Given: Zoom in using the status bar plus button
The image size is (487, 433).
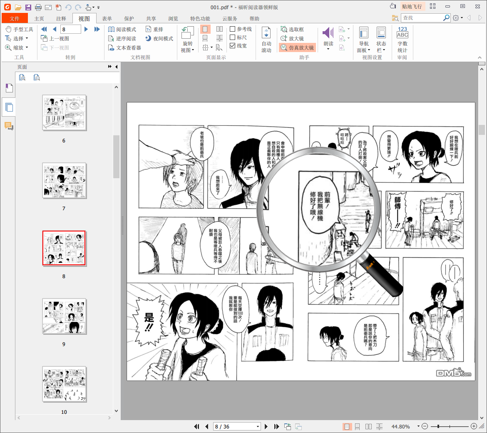Looking at the screenshot, I should click(474, 426).
